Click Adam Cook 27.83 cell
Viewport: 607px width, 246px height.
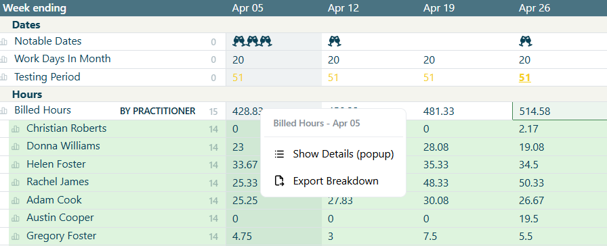click(340, 201)
